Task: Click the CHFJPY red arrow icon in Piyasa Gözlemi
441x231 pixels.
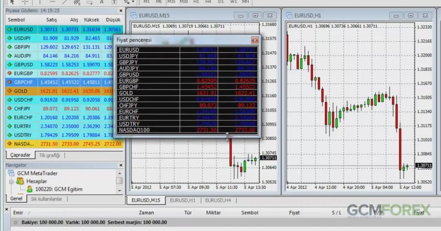Action: 10,109
